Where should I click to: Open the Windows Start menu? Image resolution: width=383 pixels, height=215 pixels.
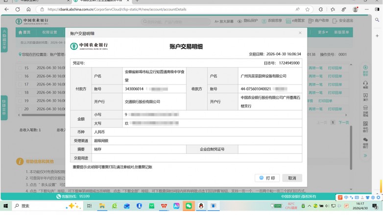[x=5, y=206]
